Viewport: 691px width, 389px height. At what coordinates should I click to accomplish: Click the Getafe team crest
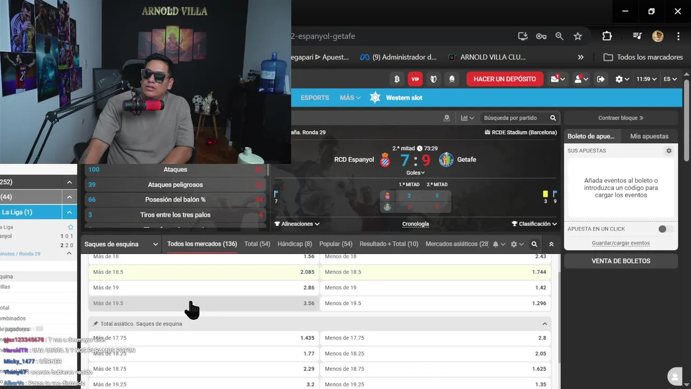446,160
